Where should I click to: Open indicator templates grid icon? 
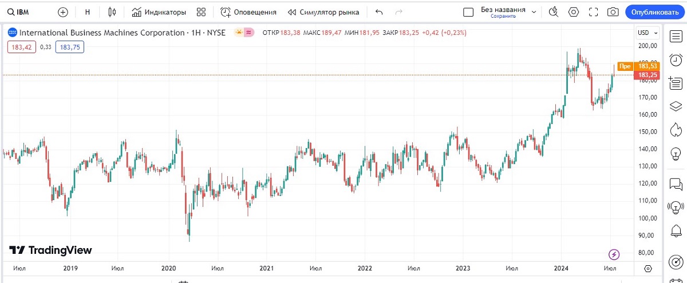pos(201,12)
